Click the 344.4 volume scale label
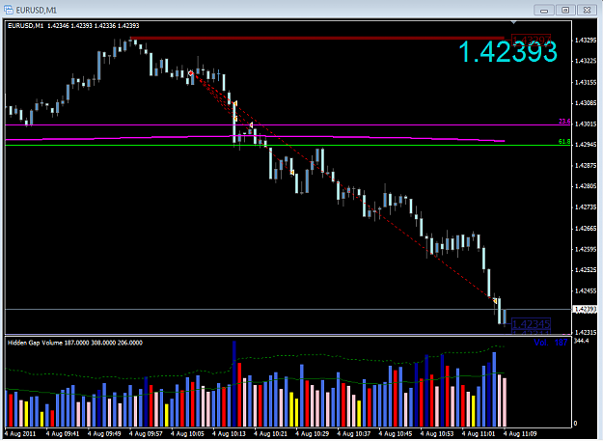 (581, 341)
